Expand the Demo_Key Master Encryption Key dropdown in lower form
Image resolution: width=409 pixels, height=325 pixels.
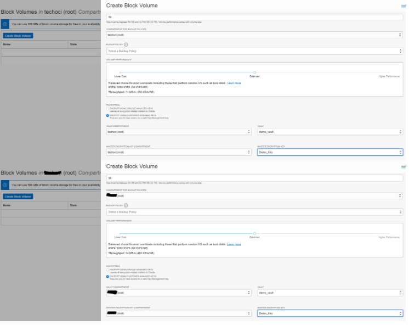click(x=330, y=313)
